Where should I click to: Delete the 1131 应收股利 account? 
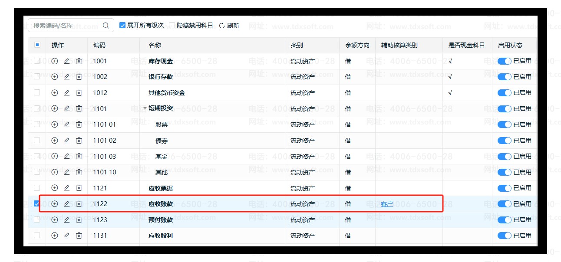[x=79, y=236]
